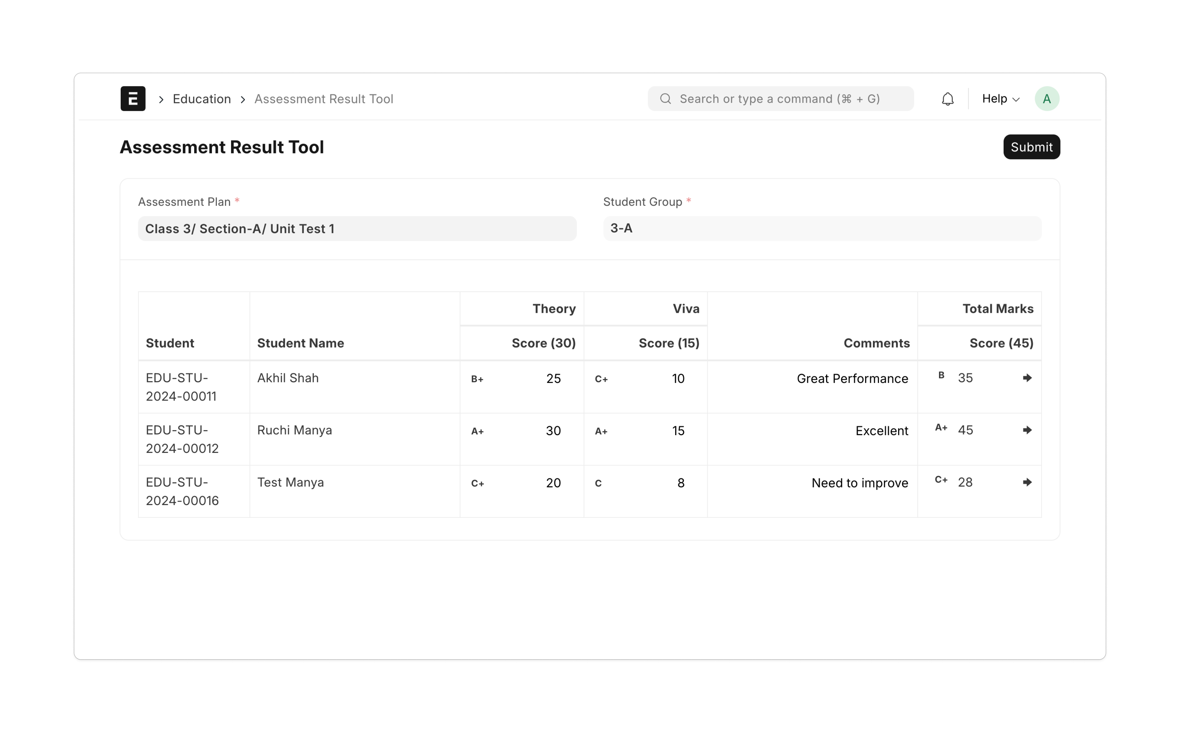
Task: Edit Test Manya's Theory score of 20
Action: coord(553,483)
